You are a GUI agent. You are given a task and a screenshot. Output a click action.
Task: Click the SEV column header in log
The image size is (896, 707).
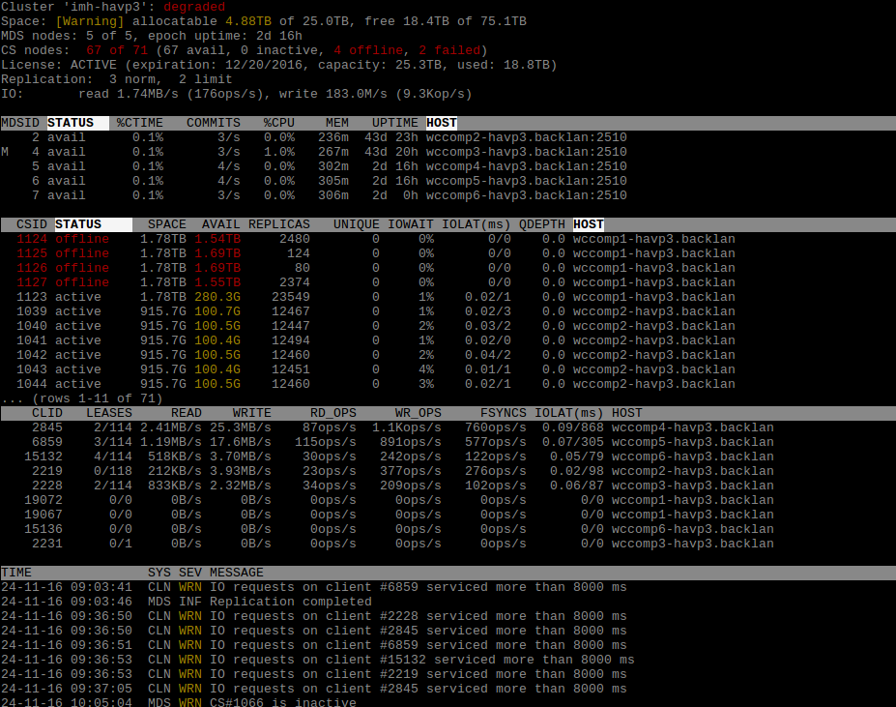click(189, 573)
